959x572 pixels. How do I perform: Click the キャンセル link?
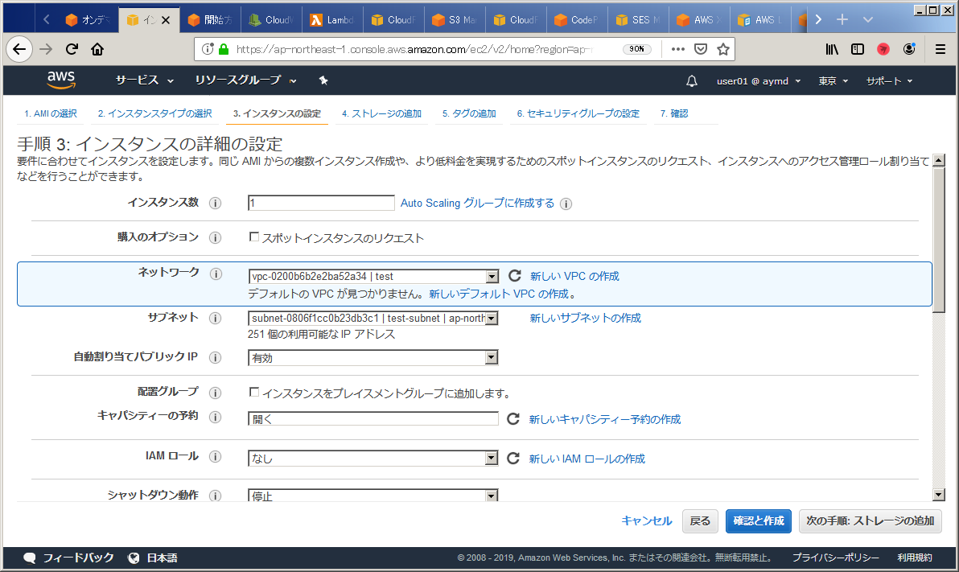[647, 521]
